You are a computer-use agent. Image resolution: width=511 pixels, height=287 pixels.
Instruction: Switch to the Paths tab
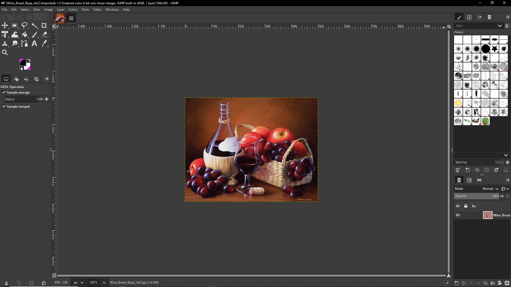coord(479,180)
